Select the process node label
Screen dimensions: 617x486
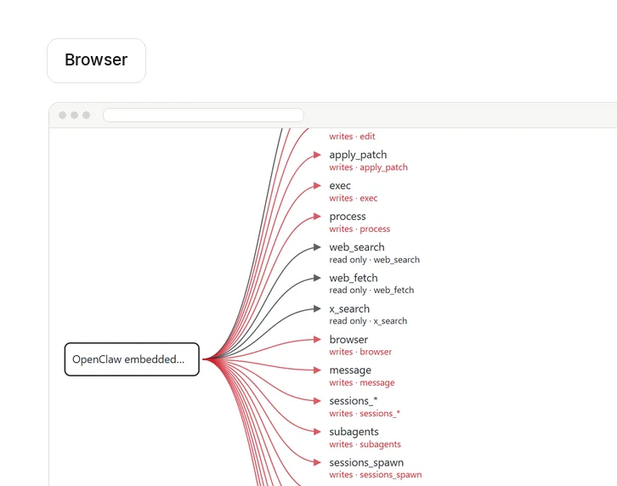click(348, 217)
